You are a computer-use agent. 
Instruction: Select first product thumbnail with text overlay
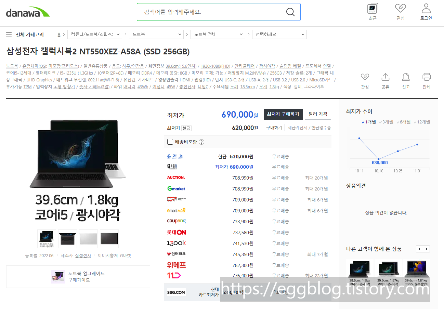coord(47,239)
